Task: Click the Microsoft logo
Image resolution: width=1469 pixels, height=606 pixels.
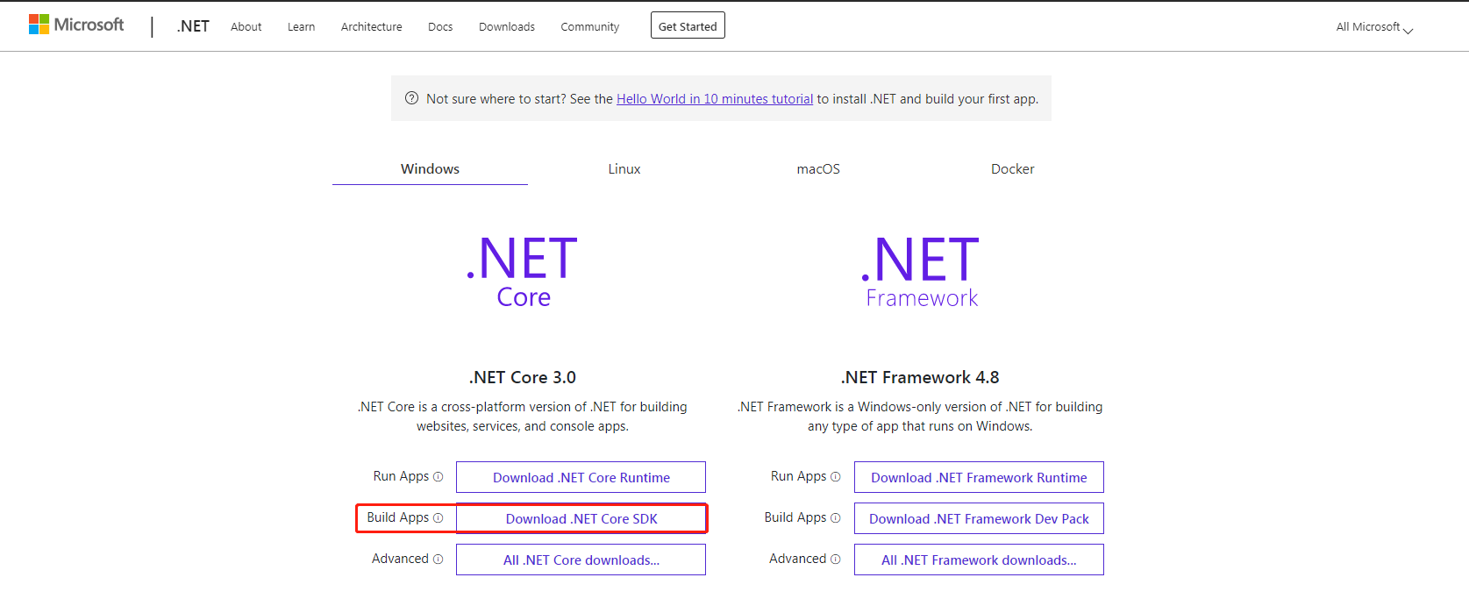Action: [76, 25]
